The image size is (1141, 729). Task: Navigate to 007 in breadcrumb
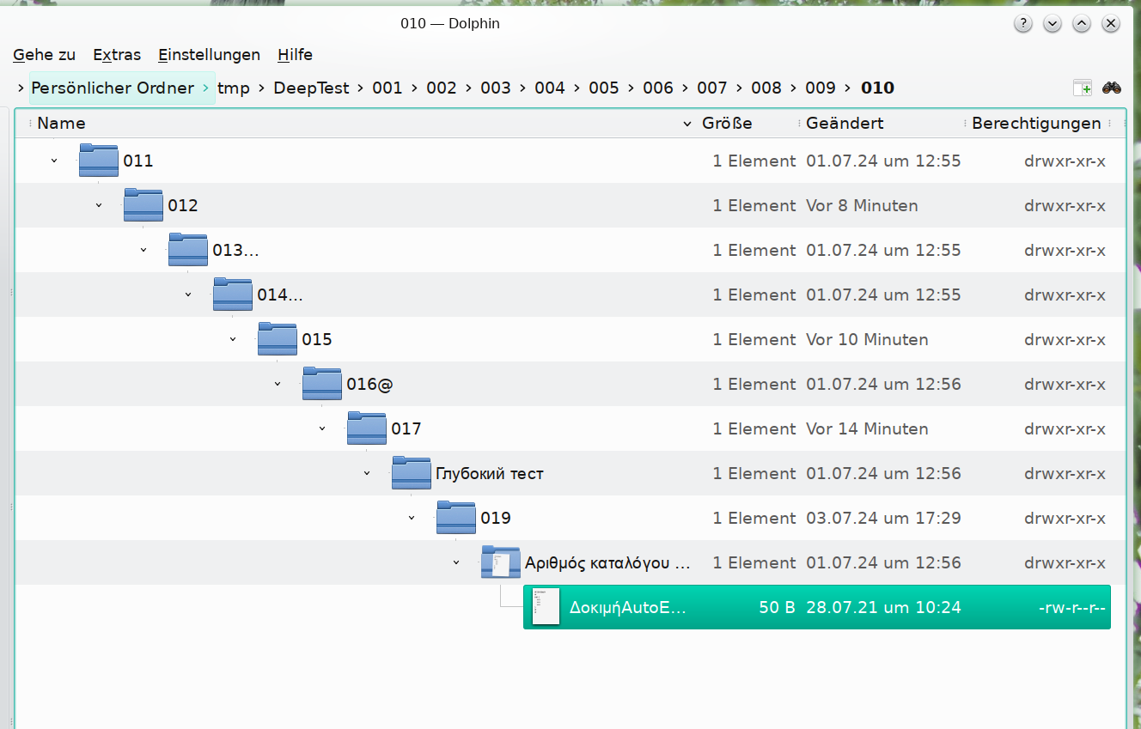coord(712,88)
